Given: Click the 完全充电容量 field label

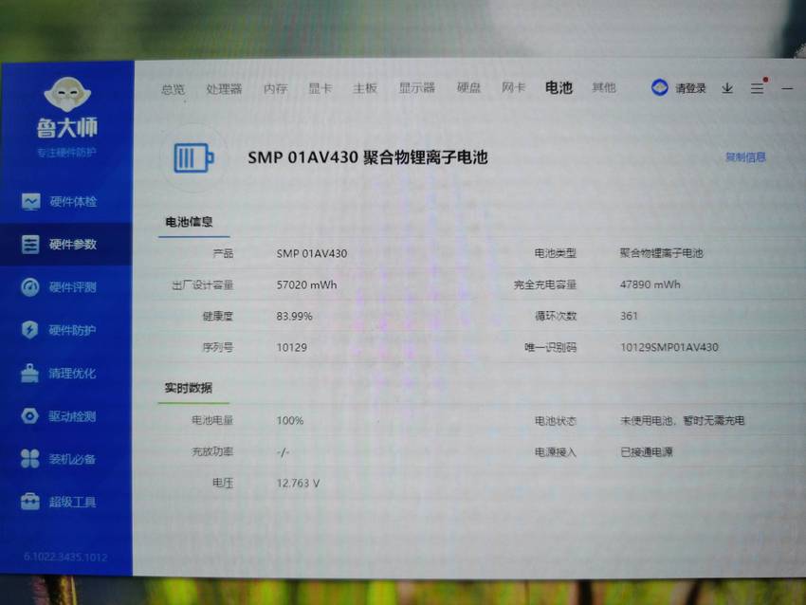Looking at the screenshot, I should [x=545, y=284].
